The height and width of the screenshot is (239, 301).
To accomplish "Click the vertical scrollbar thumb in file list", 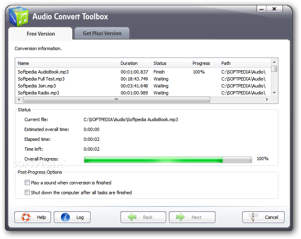I will (x=274, y=69).
